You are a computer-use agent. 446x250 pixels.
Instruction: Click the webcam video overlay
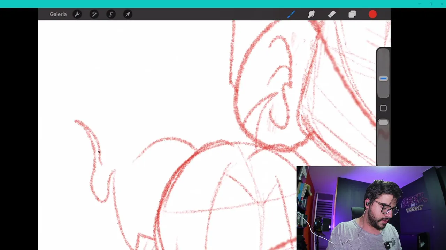click(x=371, y=208)
